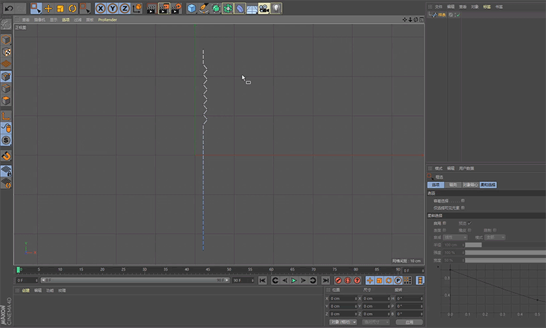
Task: Open the 衰减 falloff type dropdown
Action: [455, 237]
